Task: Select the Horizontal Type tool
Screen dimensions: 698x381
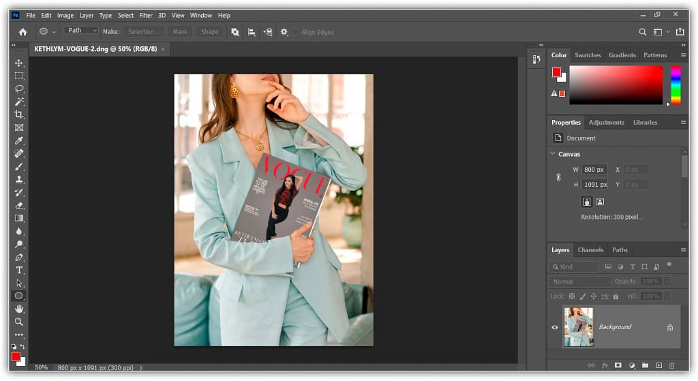Action: click(18, 270)
